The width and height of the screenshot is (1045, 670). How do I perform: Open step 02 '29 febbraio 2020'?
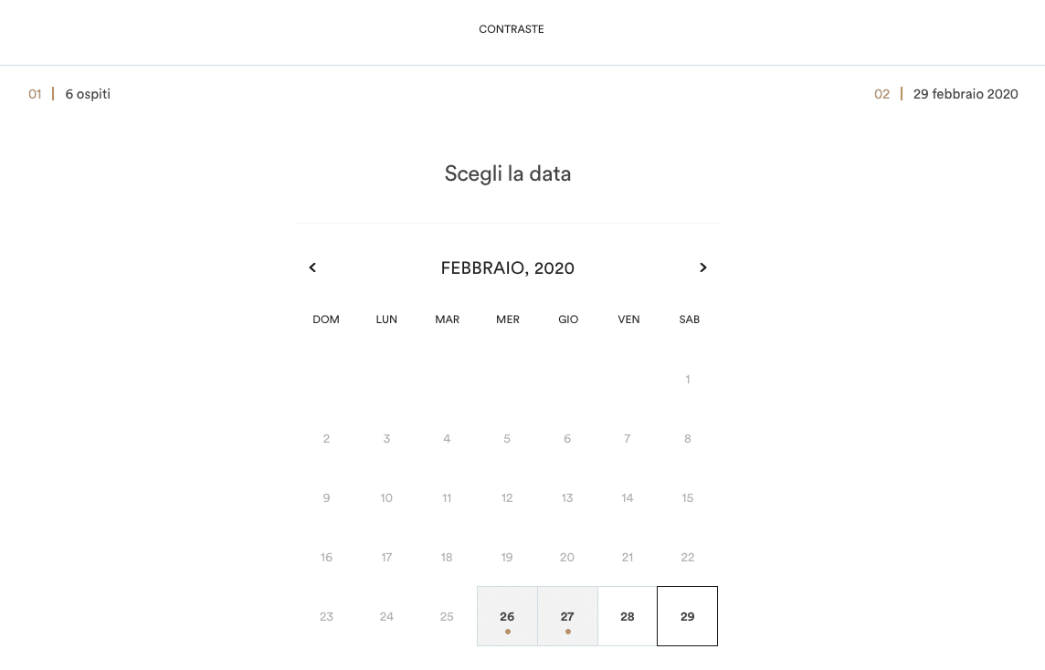tap(965, 94)
